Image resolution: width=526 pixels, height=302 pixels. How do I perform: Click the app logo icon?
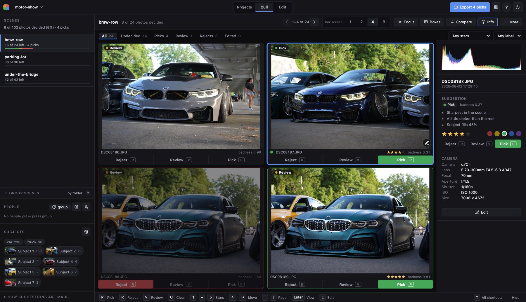pos(6,7)
